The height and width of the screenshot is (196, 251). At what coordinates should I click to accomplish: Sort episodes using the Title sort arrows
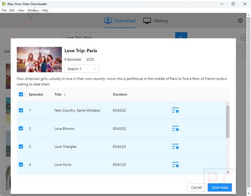[65, 95]
